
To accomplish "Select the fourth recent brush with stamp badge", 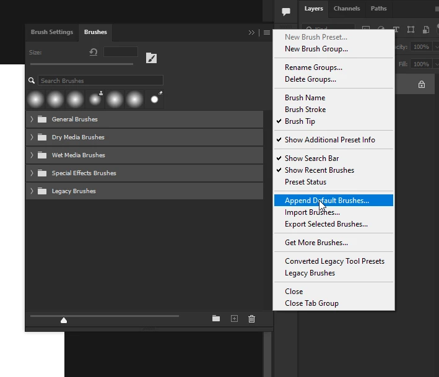I will coord(95,100).
